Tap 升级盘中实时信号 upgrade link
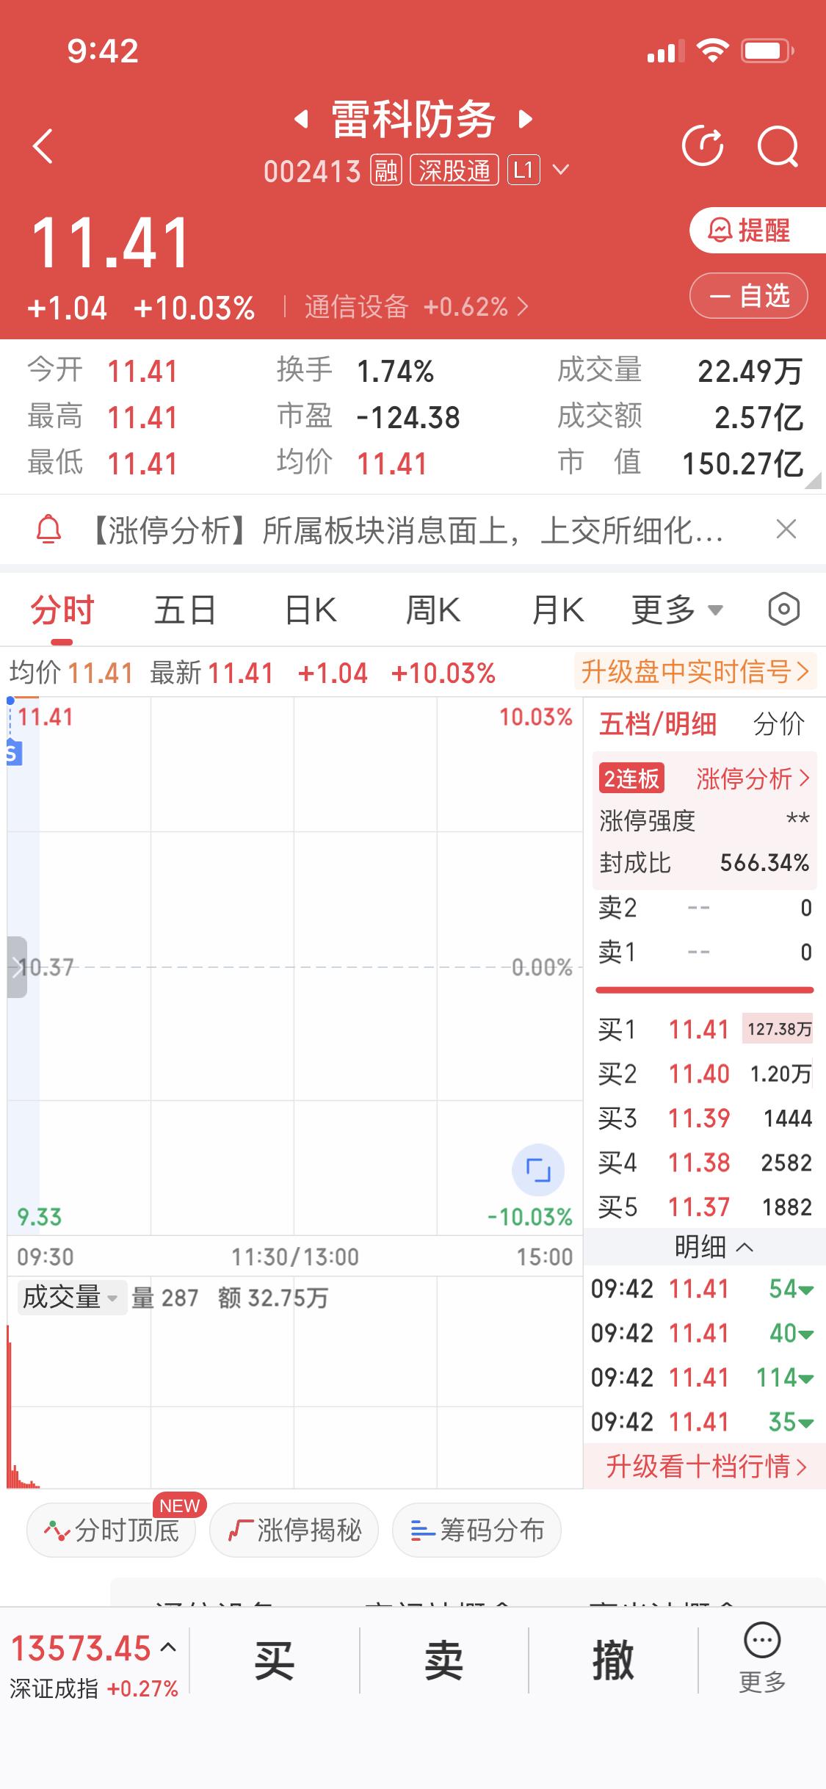826x1789 pixels. [x=695, y=671]
